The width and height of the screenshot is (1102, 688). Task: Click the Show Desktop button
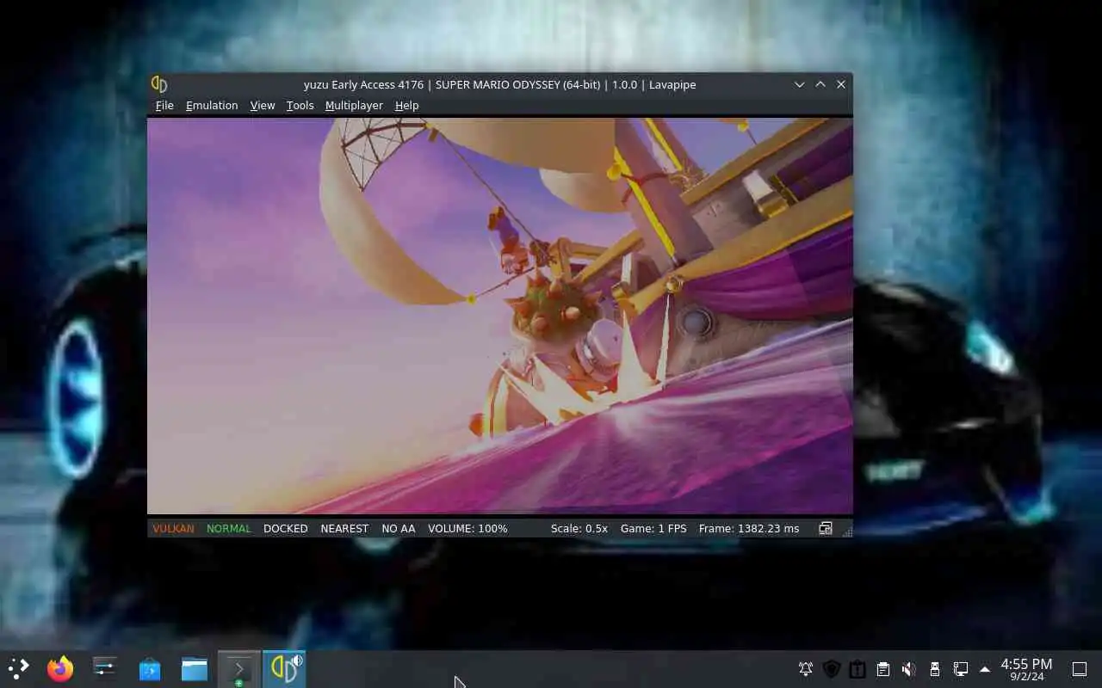coord(1079,669)
